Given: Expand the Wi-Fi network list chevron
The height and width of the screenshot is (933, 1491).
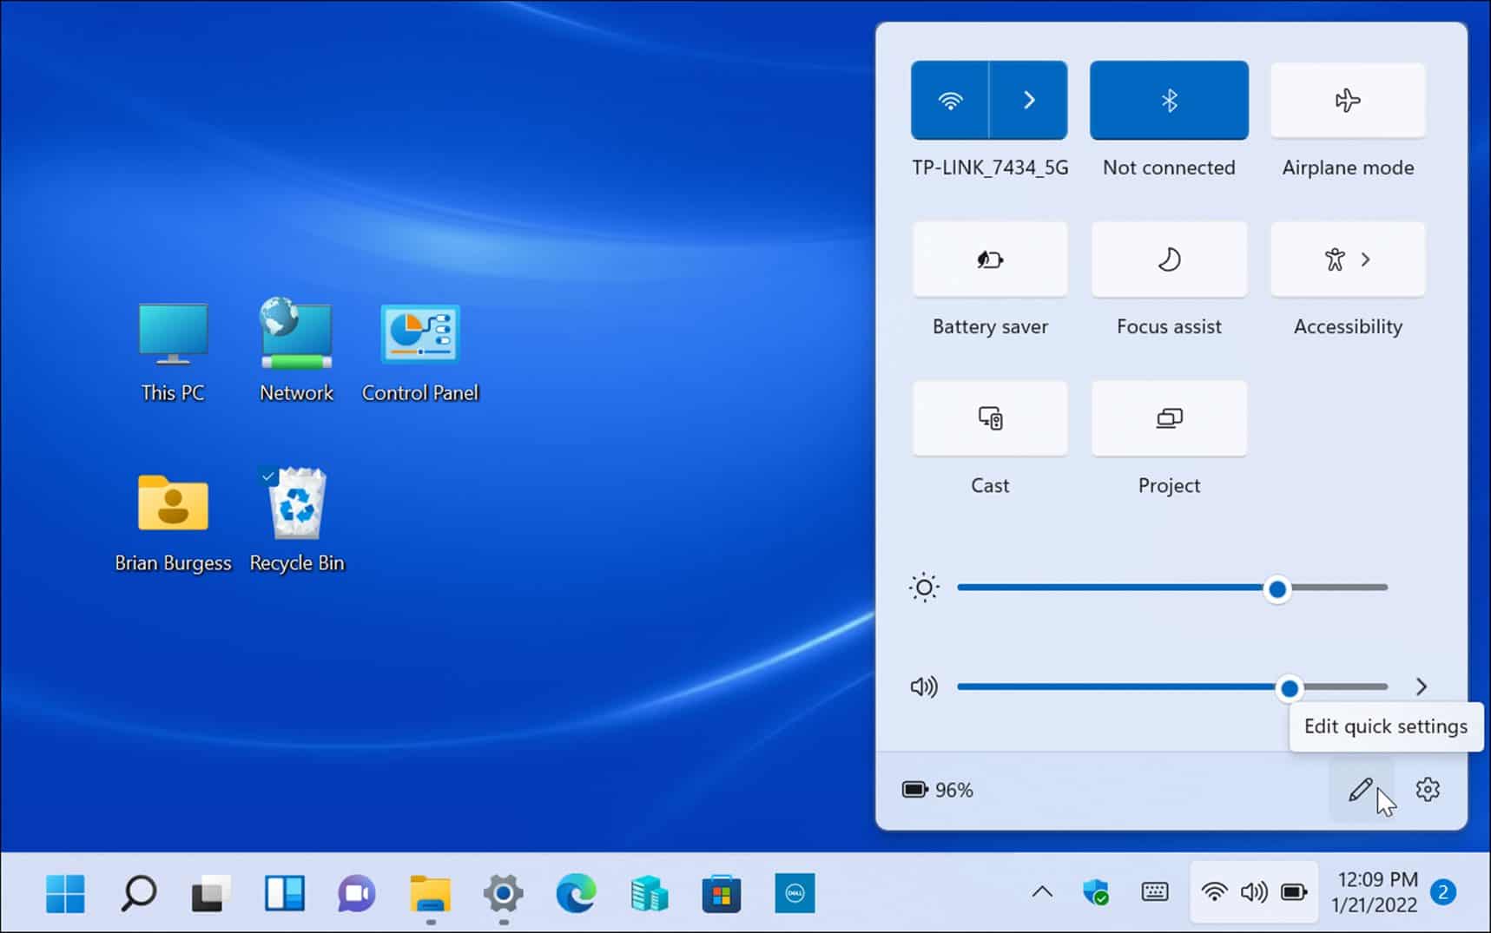Looking at the screenshot, I should (x=1029, y=100).
